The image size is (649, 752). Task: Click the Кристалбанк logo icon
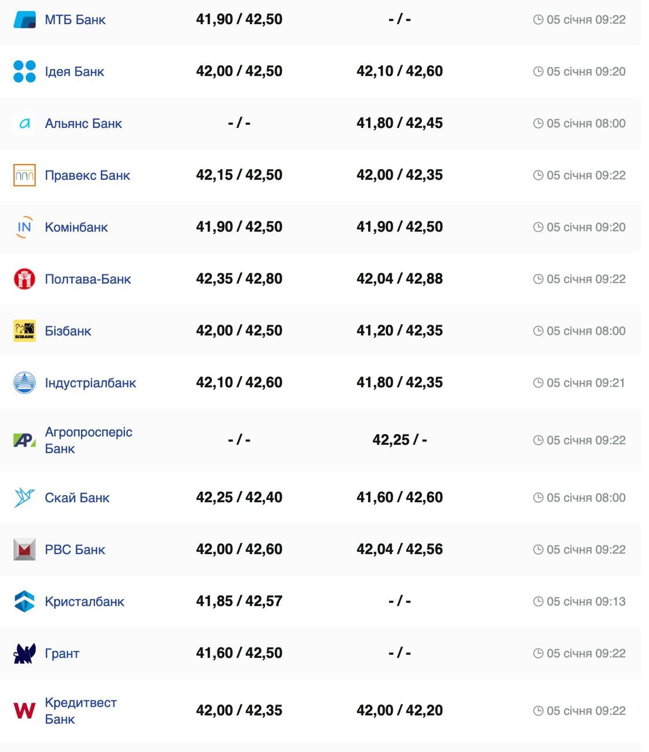click(25, 602)
